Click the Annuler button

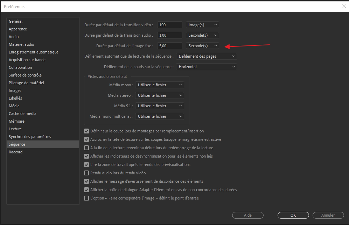(x=328, y=215)
